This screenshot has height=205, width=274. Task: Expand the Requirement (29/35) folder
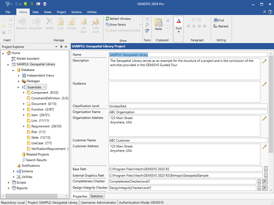(x=24, y=127)
